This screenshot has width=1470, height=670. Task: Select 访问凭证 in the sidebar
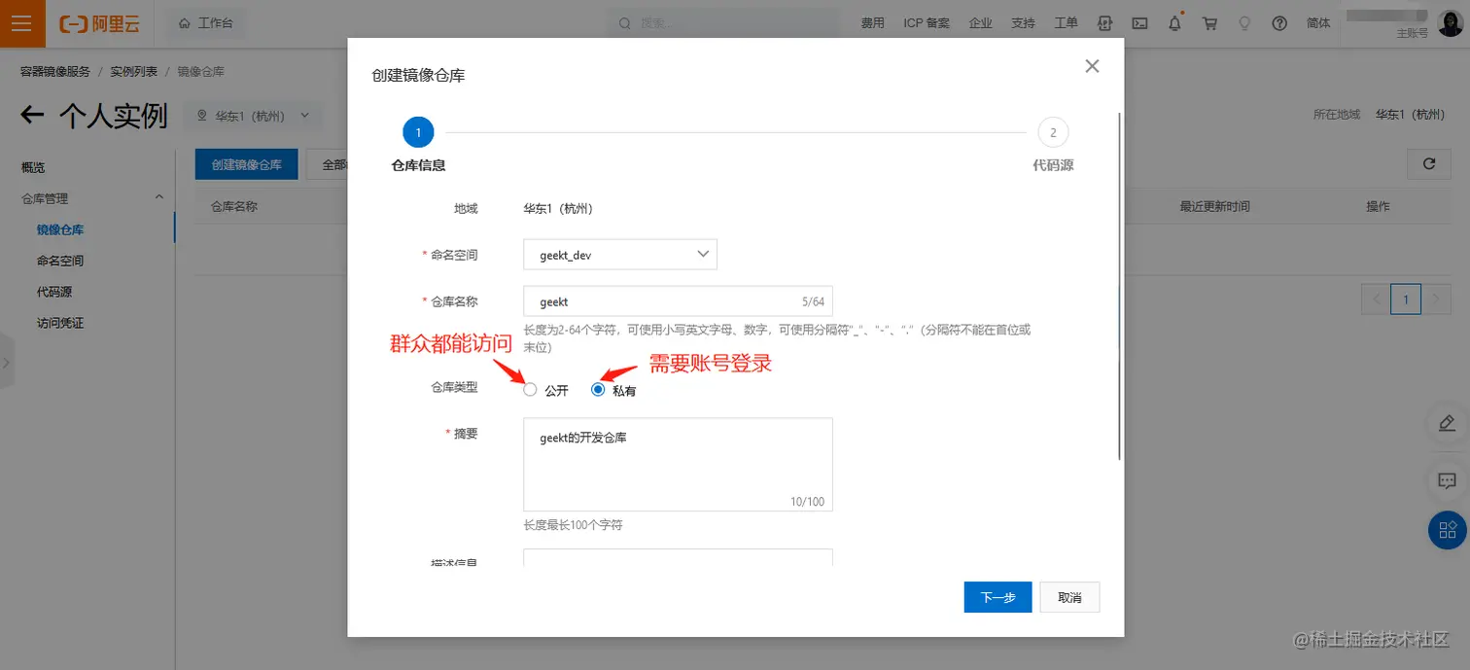pyautogui.click(x=60, y=323)
